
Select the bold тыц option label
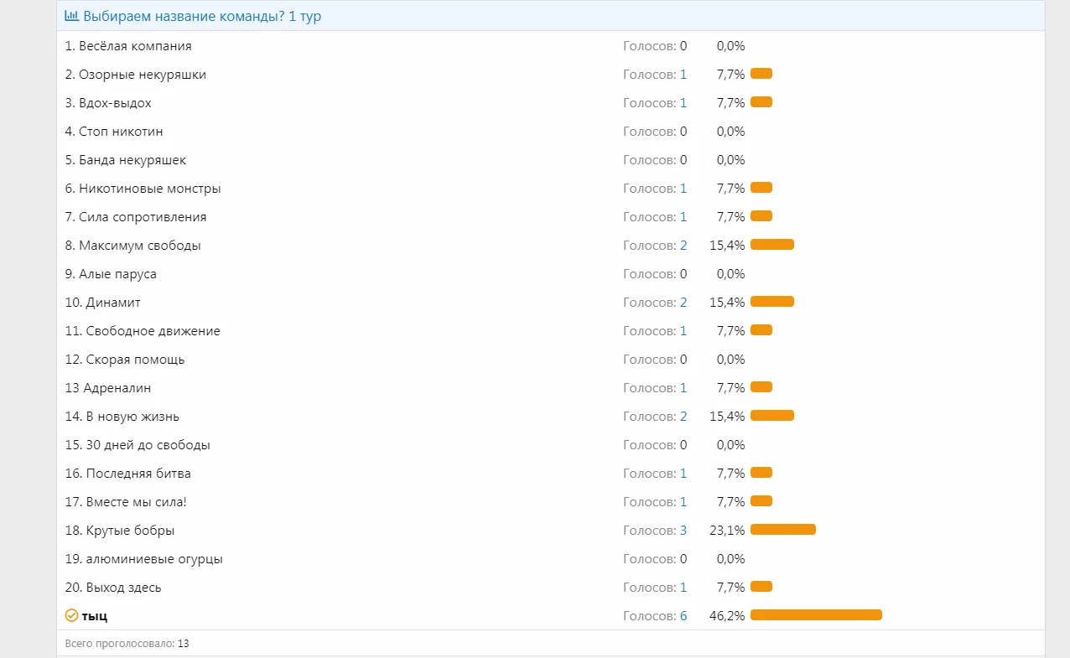[95, 616]
